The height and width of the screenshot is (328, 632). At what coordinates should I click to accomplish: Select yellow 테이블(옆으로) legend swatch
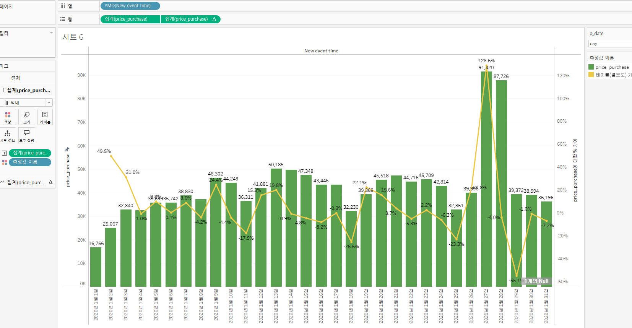591,75
